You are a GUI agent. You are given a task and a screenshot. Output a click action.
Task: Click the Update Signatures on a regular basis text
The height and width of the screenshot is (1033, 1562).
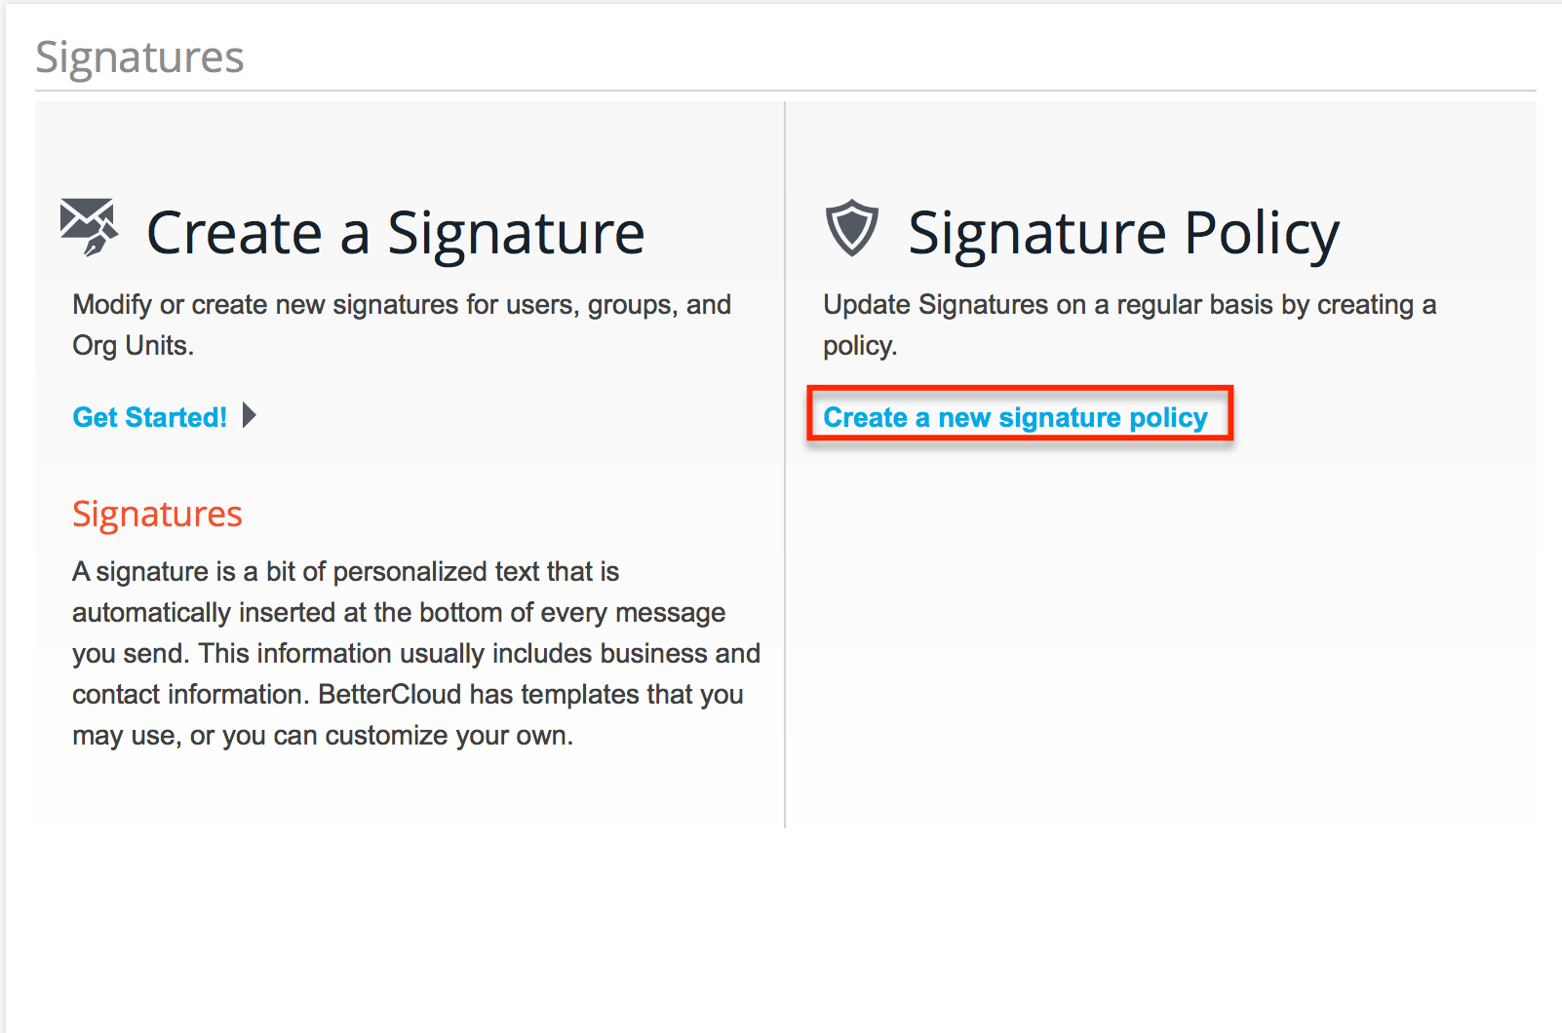[x=1129, y=305]
